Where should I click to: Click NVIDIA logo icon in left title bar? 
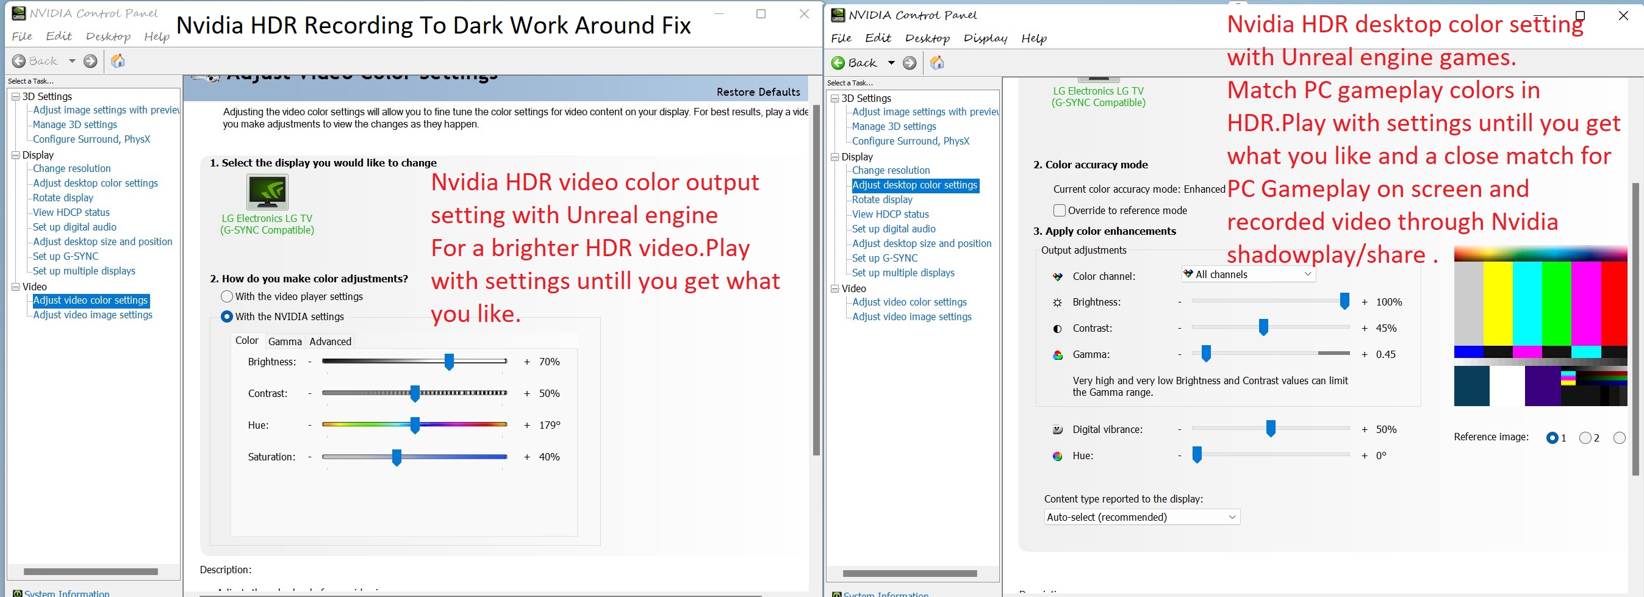click(x=19, y=13)
